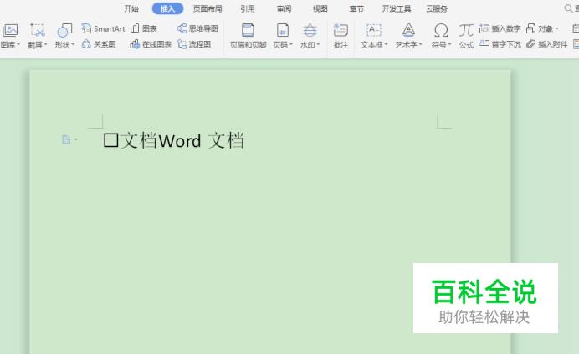Open the 云服务 cloud services tab
The image size is (579, 354).
tap(437, 8)
